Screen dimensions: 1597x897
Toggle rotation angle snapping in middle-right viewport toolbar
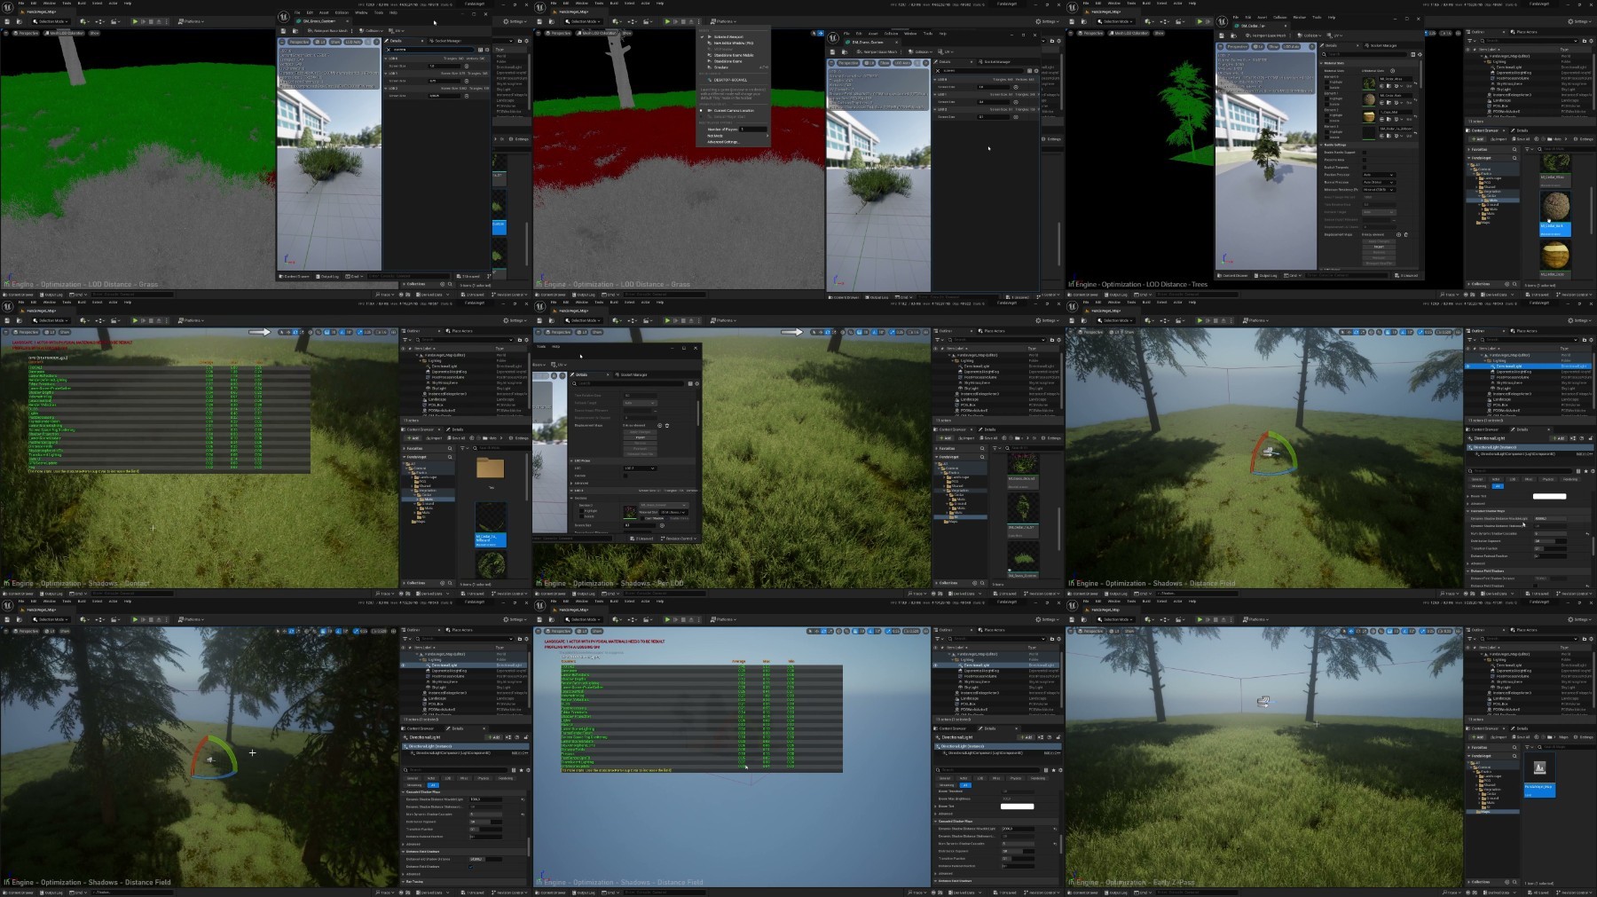(1403, 332)
